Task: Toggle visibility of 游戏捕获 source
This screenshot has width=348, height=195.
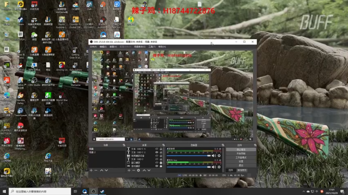Action: (157, 166)
